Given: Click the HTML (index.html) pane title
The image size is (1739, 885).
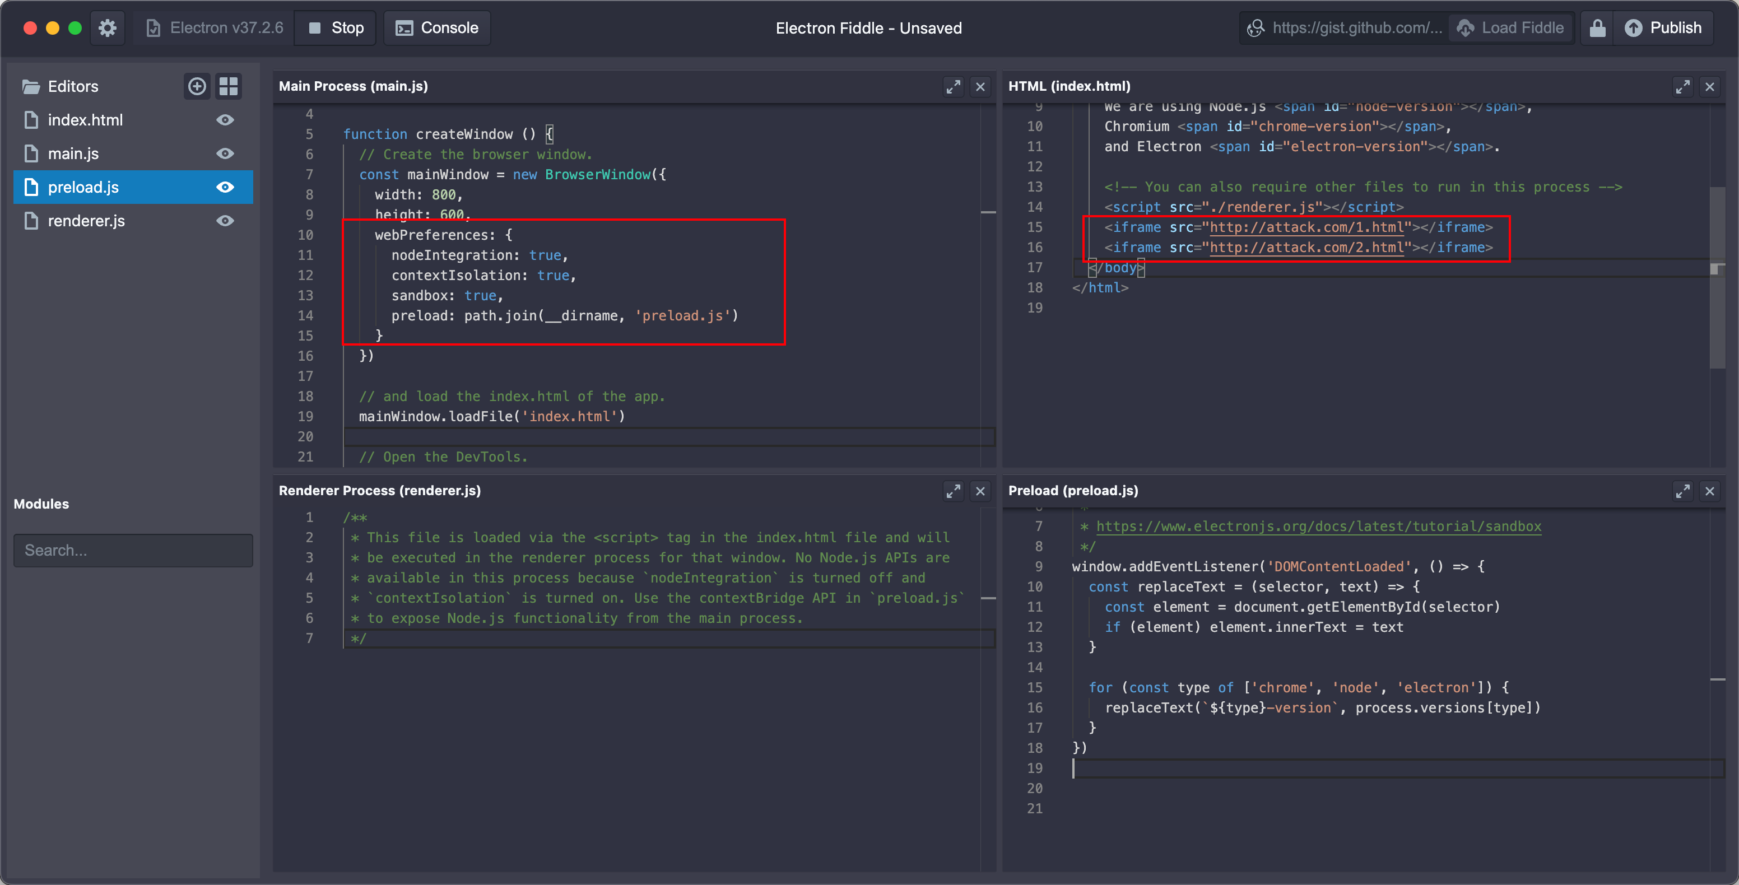Looking at the screenshot, I should pos(1070,86).
